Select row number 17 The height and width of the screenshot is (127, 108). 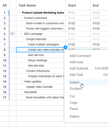pos(4,97)
